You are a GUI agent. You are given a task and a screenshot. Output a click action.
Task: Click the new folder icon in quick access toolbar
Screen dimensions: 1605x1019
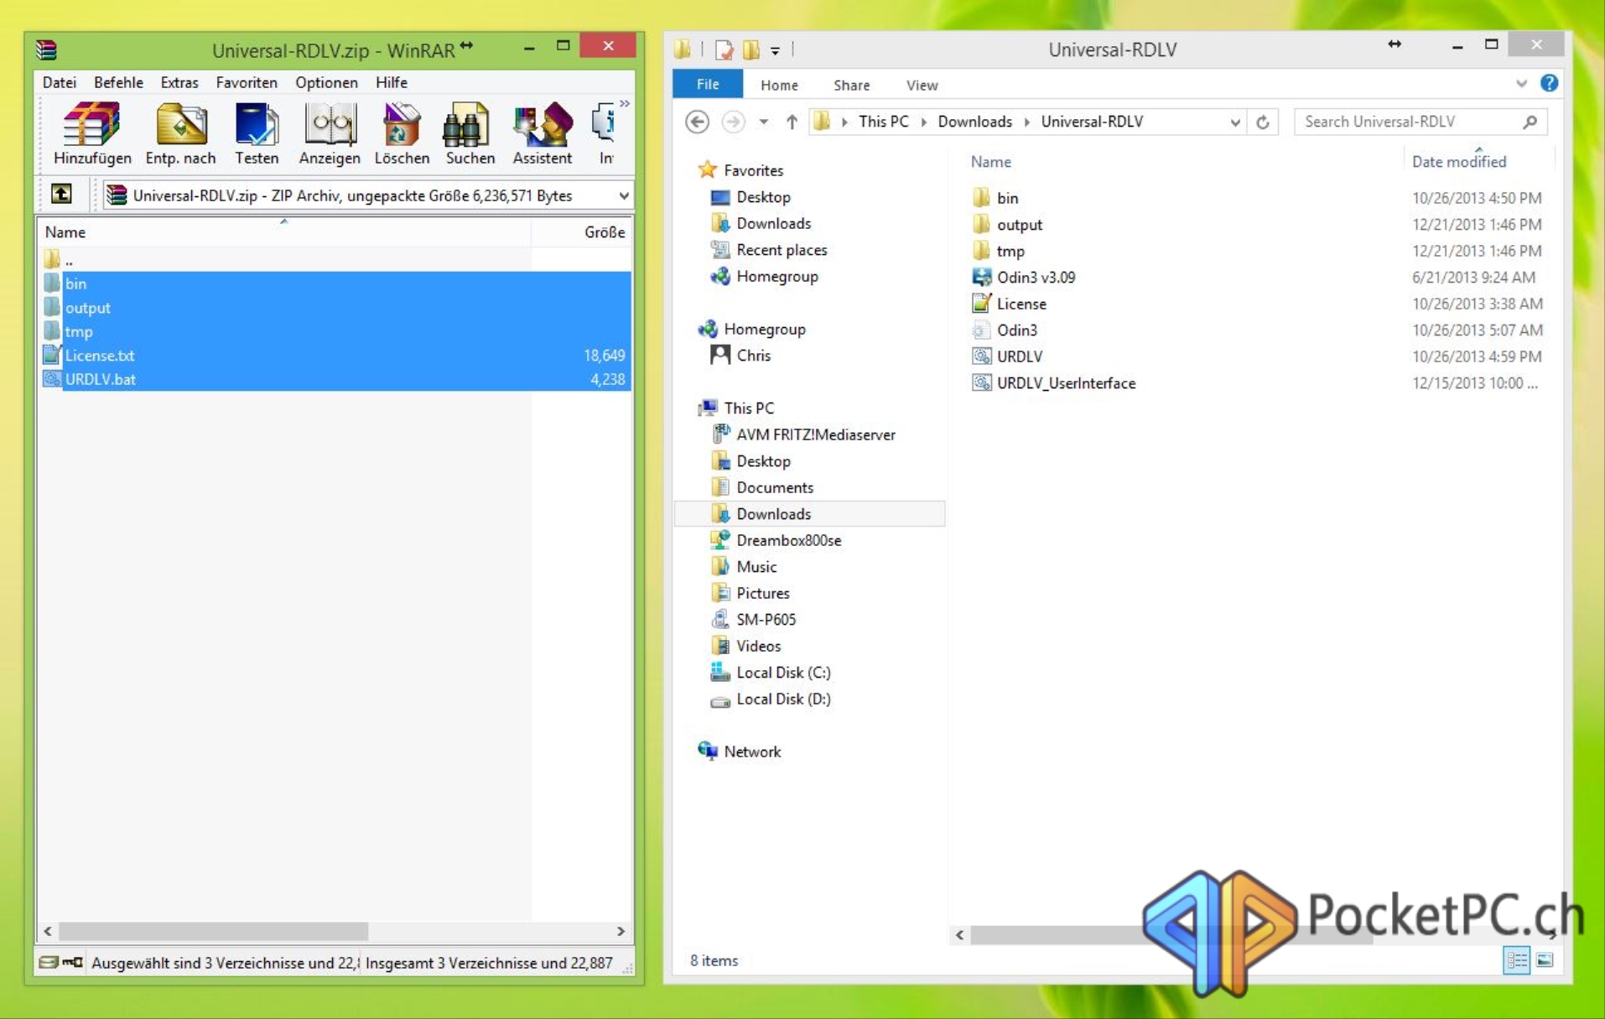click(751, 50)
